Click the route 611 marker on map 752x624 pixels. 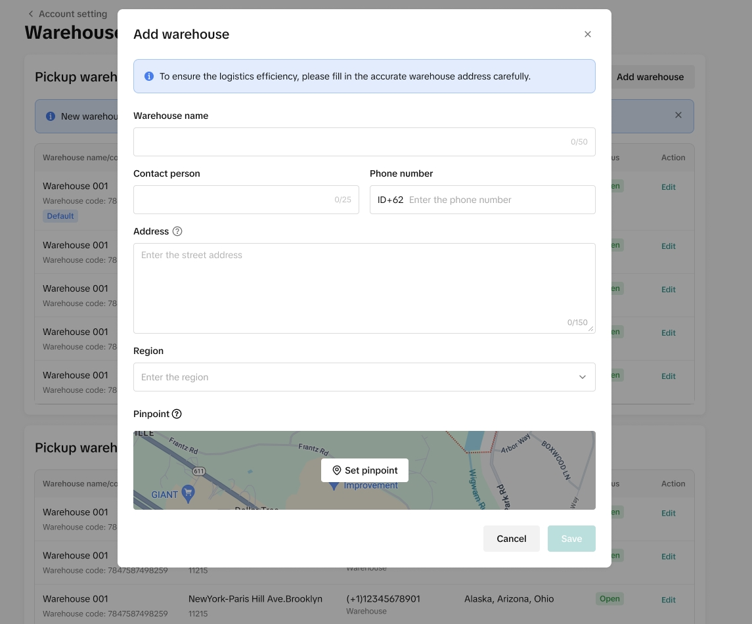tap(199, 471)
